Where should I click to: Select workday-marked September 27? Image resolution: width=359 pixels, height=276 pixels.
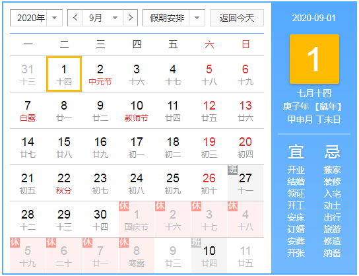point(245,184)
